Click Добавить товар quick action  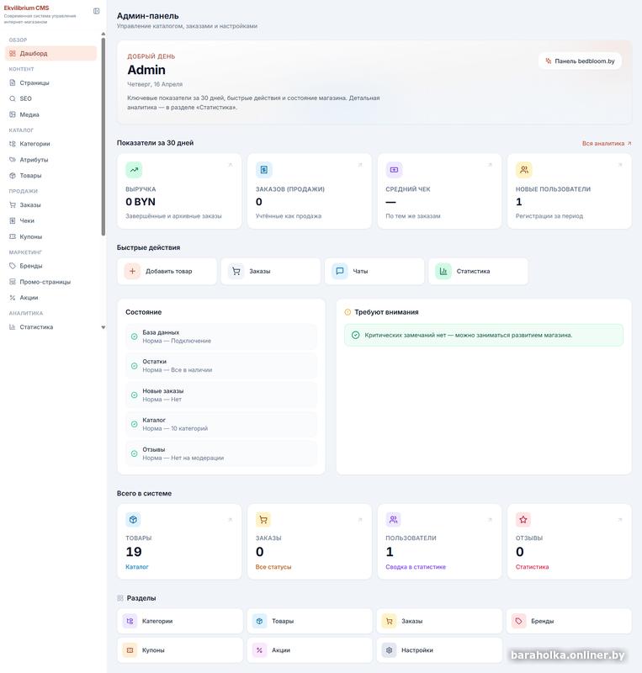pyautogui.click(x=167, y=271)
